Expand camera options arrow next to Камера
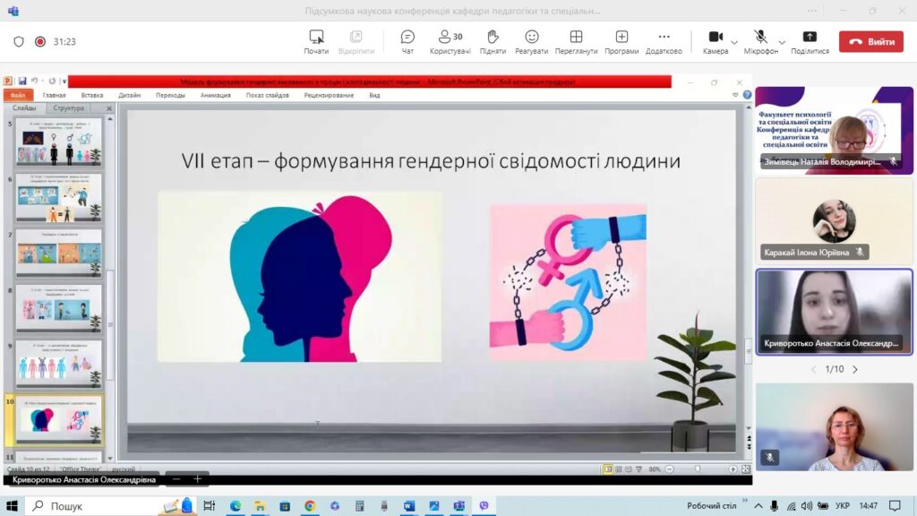Image resolution: width=917 pixels, height=516 pixels. pos(734,43)
